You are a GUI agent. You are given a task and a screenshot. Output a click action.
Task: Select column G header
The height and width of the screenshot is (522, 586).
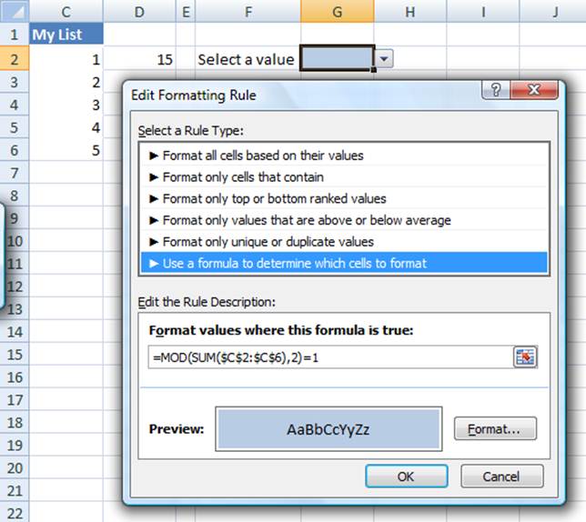(338, 11)
